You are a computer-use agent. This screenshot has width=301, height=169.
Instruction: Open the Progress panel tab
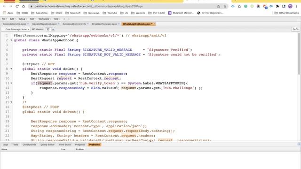coord(80,145)
